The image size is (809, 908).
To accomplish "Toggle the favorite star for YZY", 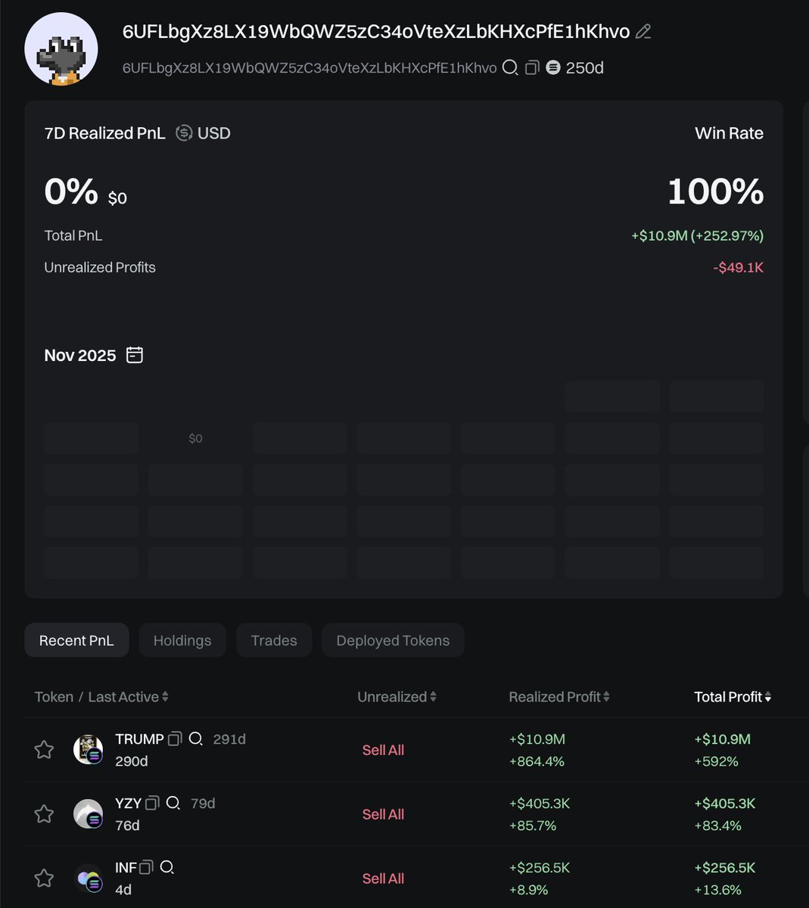I will [x=45, y=814].
